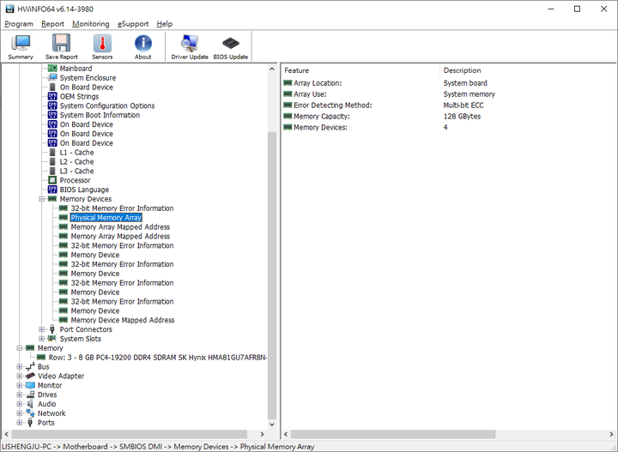The image size is (618, 452).
Task: Click the Network icon
Action: pos(30,413)
